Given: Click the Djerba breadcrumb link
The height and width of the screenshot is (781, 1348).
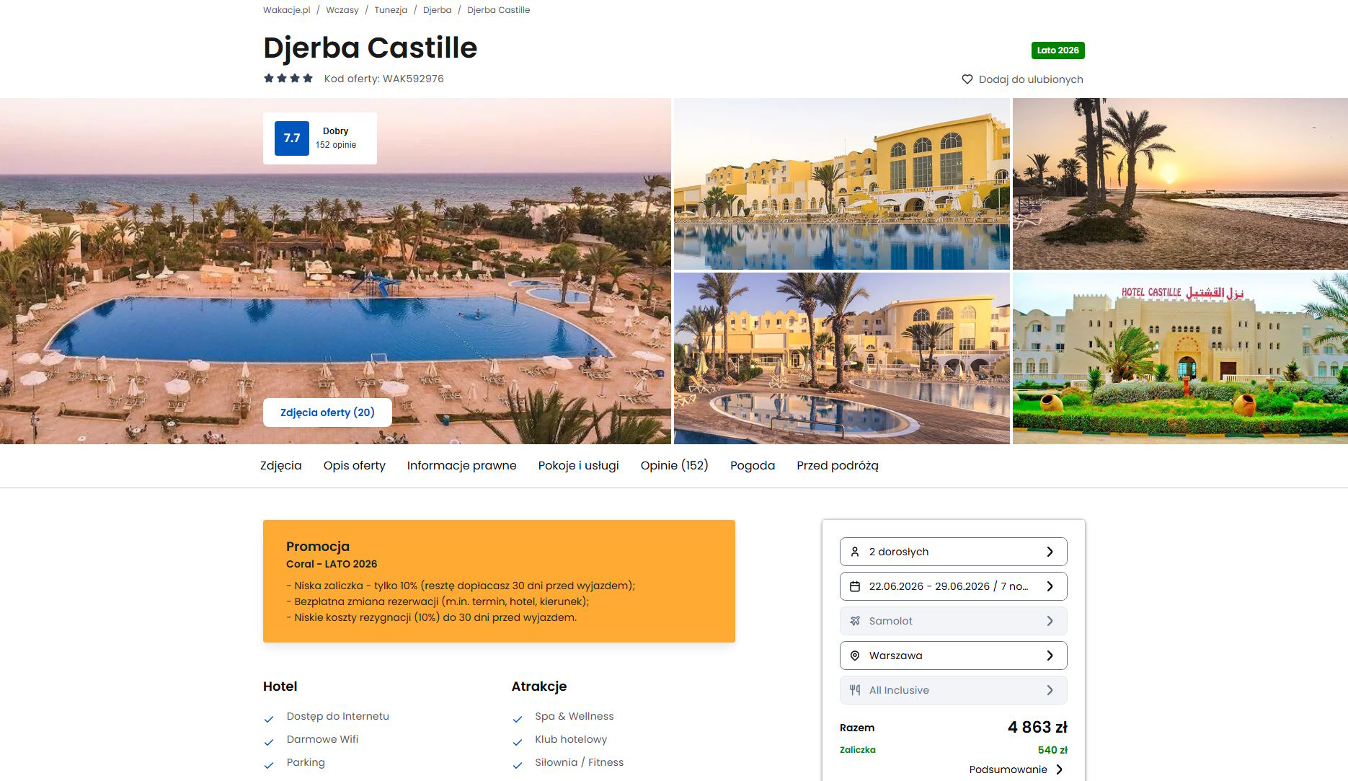Looking at the screenshot, I should [x=438, y=10].
